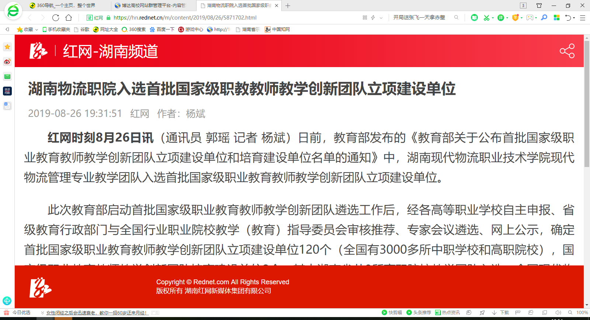The width and height of the screenshot is (590, 320).
Task: Open the green reading mode icon
Action: point(474,18)
